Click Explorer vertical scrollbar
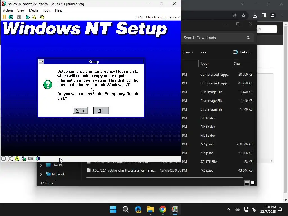This screenshot has width=288, height=216. pyautogui.click(x=255, y=134)
